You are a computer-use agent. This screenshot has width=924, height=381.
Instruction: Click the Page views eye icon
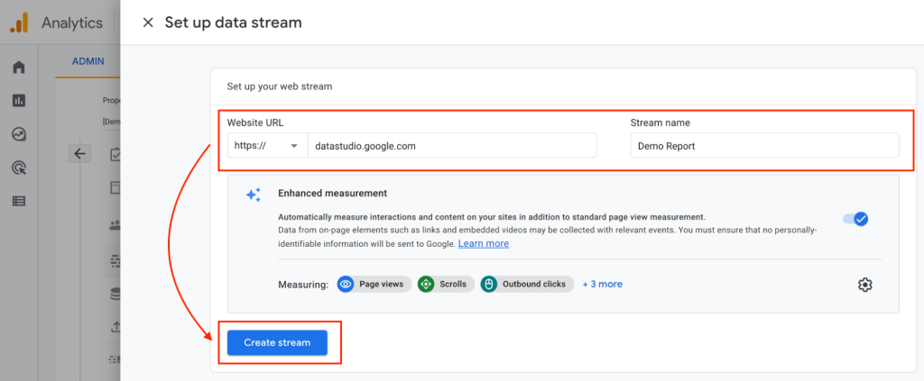(x=346, y=284)
